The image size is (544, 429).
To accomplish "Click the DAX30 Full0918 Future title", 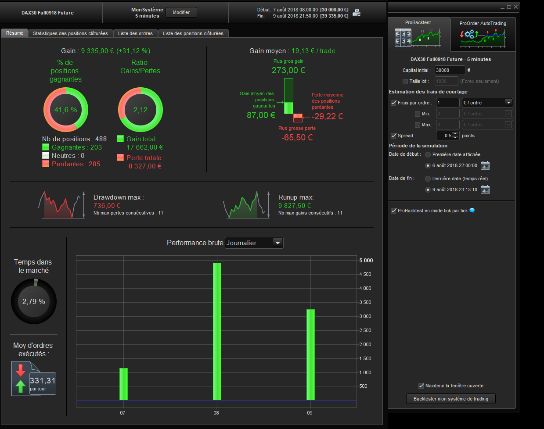I will 47,13.
